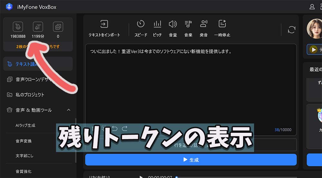Click the 1983888 remaining characters value
Screen dimensions: 322x178
click(18, 37)
